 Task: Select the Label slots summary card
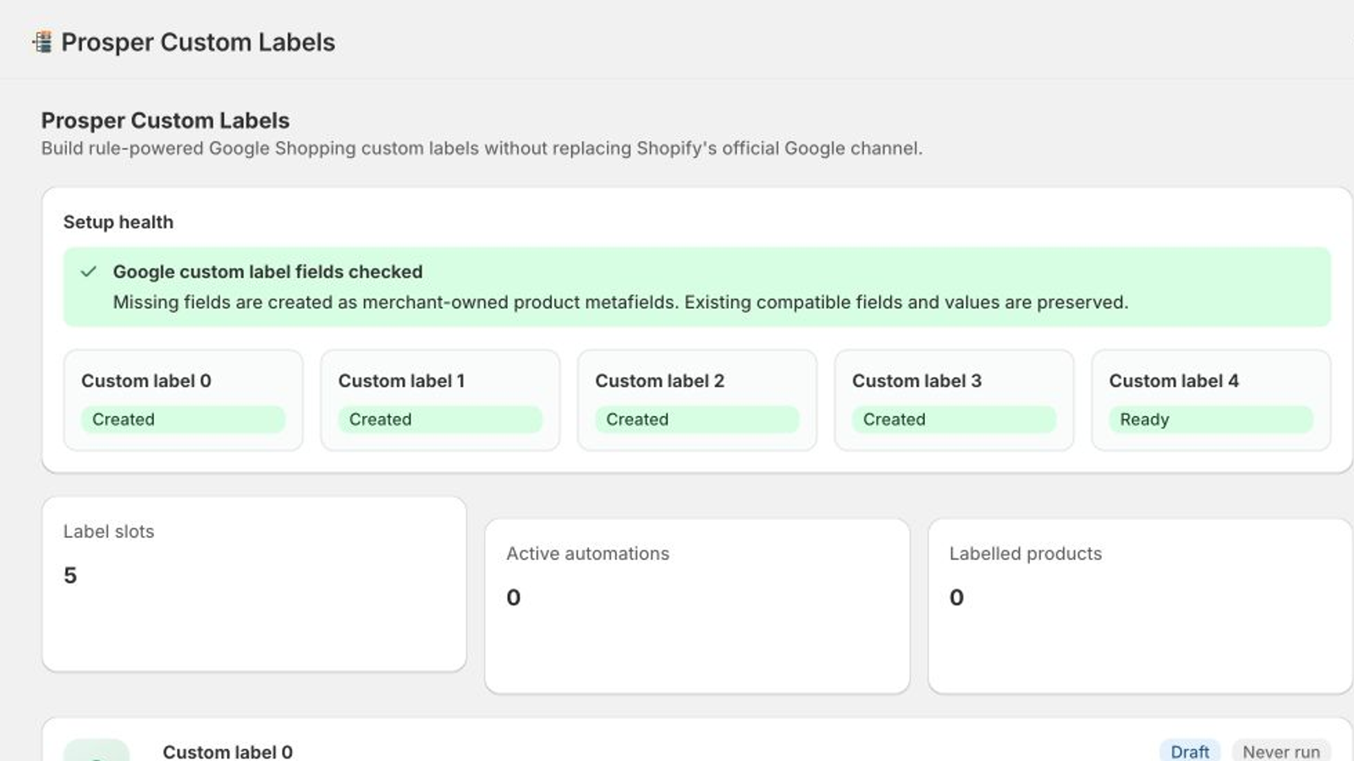(254, 584)
